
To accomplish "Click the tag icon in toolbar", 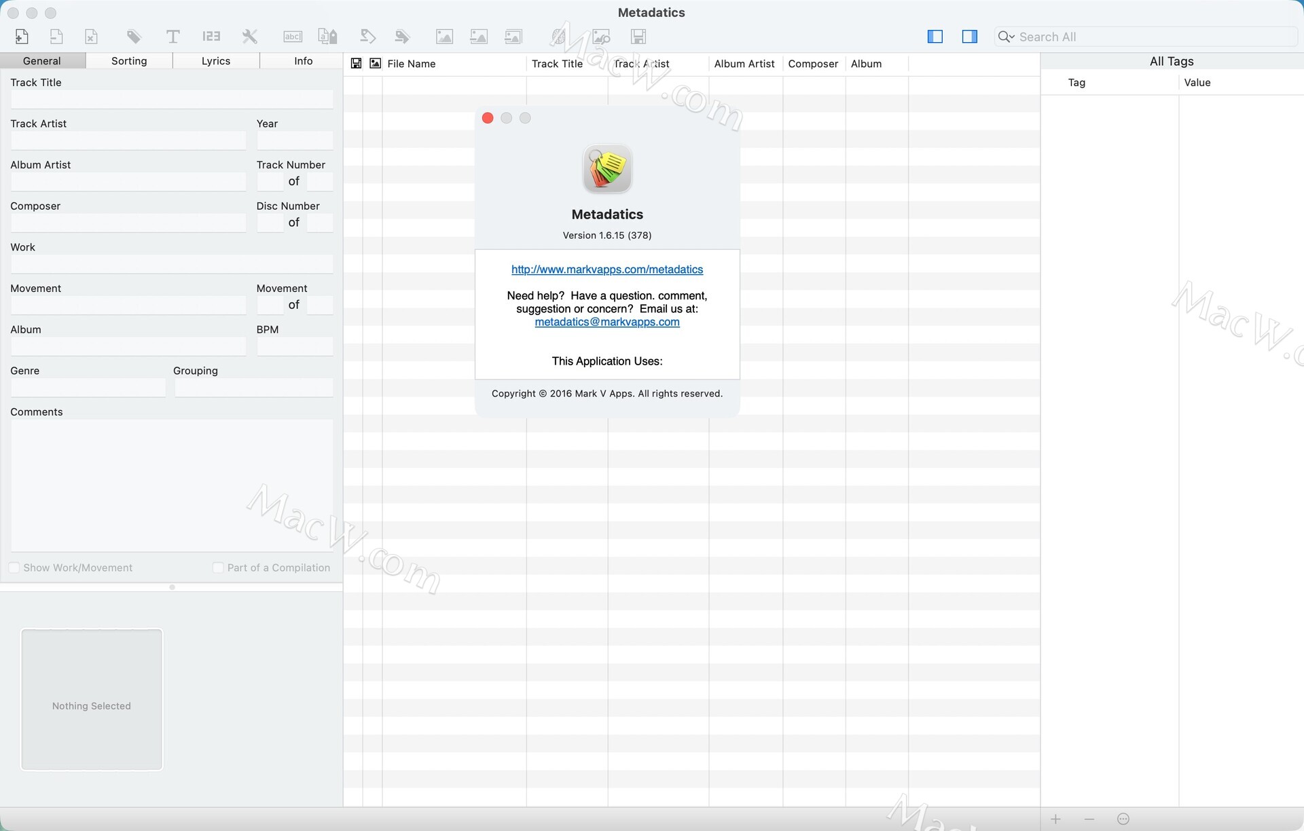I will [x=134, y=37].
